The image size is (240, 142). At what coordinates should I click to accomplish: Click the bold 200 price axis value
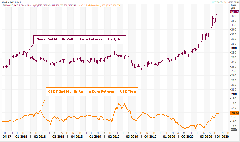(x=234, y=94)
